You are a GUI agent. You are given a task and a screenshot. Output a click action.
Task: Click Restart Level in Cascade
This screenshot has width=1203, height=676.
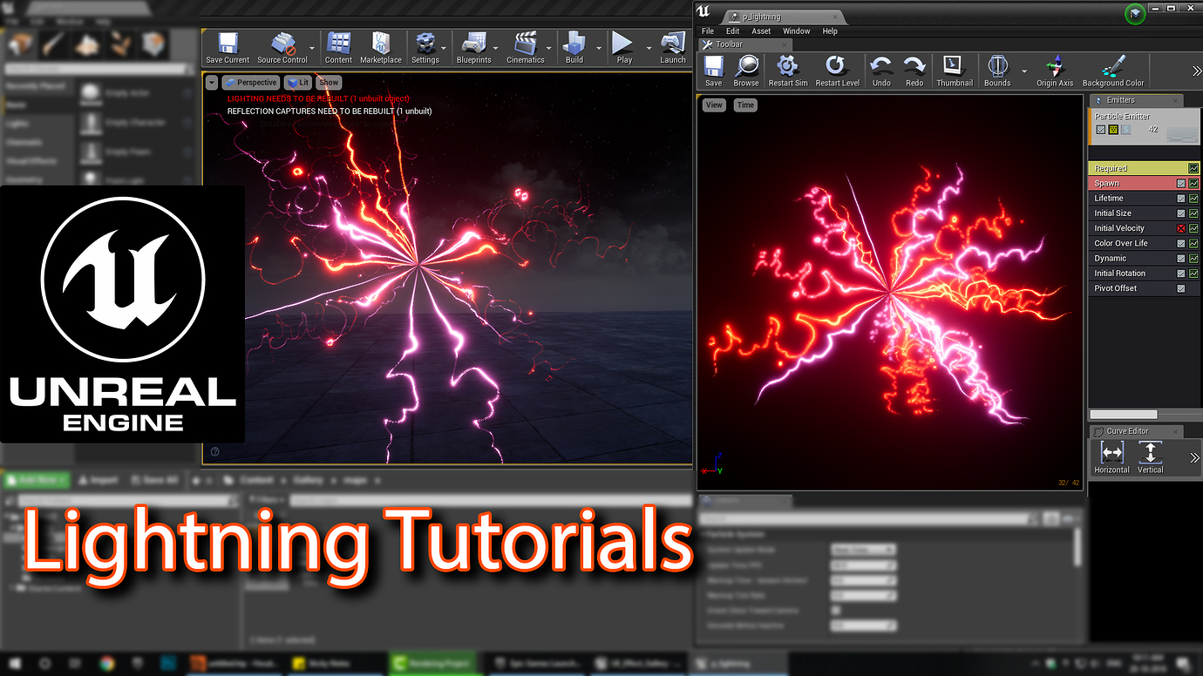point(838,71)
